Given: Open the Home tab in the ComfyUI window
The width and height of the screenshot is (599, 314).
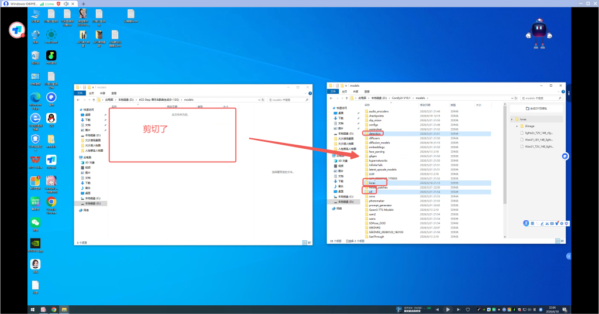Looking at the screenshot, I should pos(344,91).
